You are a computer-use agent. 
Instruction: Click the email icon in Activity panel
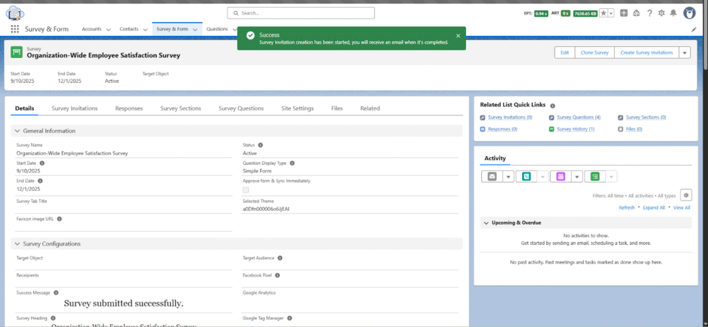(492, 176)
